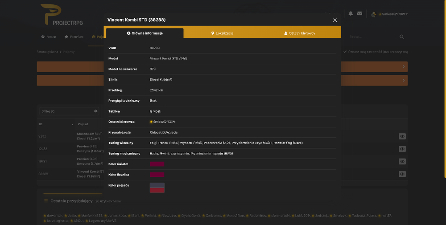View vehicle in row 38288 eye icon

click(x=402, y=174)
